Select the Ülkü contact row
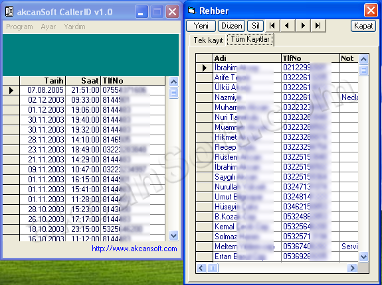382x285 pixels. tap(277, 87)
